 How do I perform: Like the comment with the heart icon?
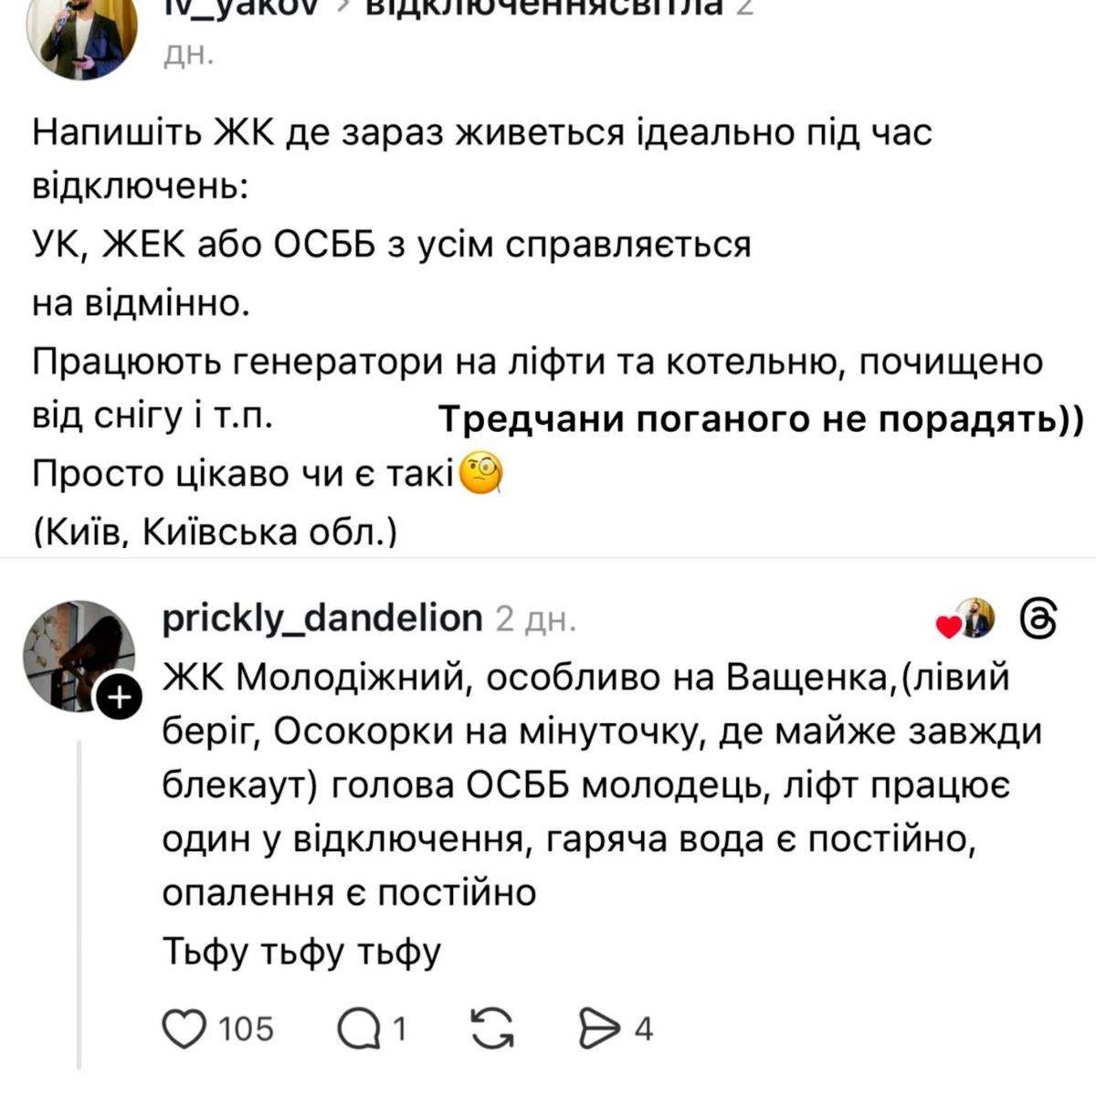pyautogui.click(x=184, y=1029)
